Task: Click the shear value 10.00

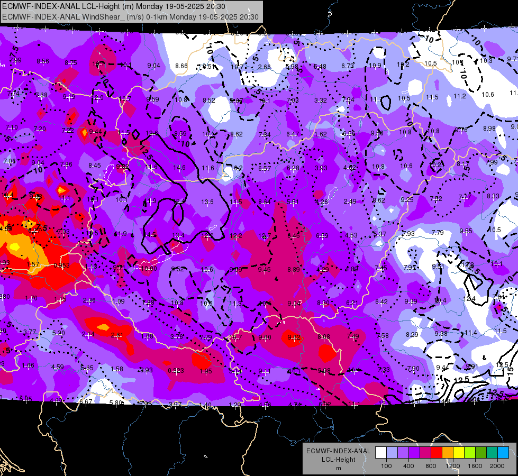Action: 149,269
